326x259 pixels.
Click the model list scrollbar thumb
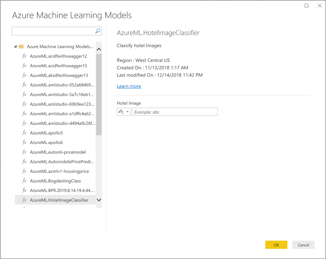click(x=99, y=94)
